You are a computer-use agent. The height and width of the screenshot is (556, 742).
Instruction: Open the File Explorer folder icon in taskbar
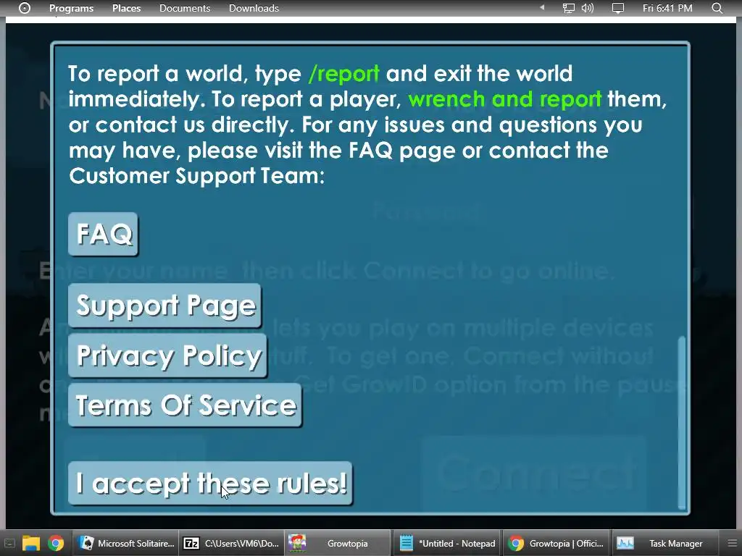pos(30,543)
